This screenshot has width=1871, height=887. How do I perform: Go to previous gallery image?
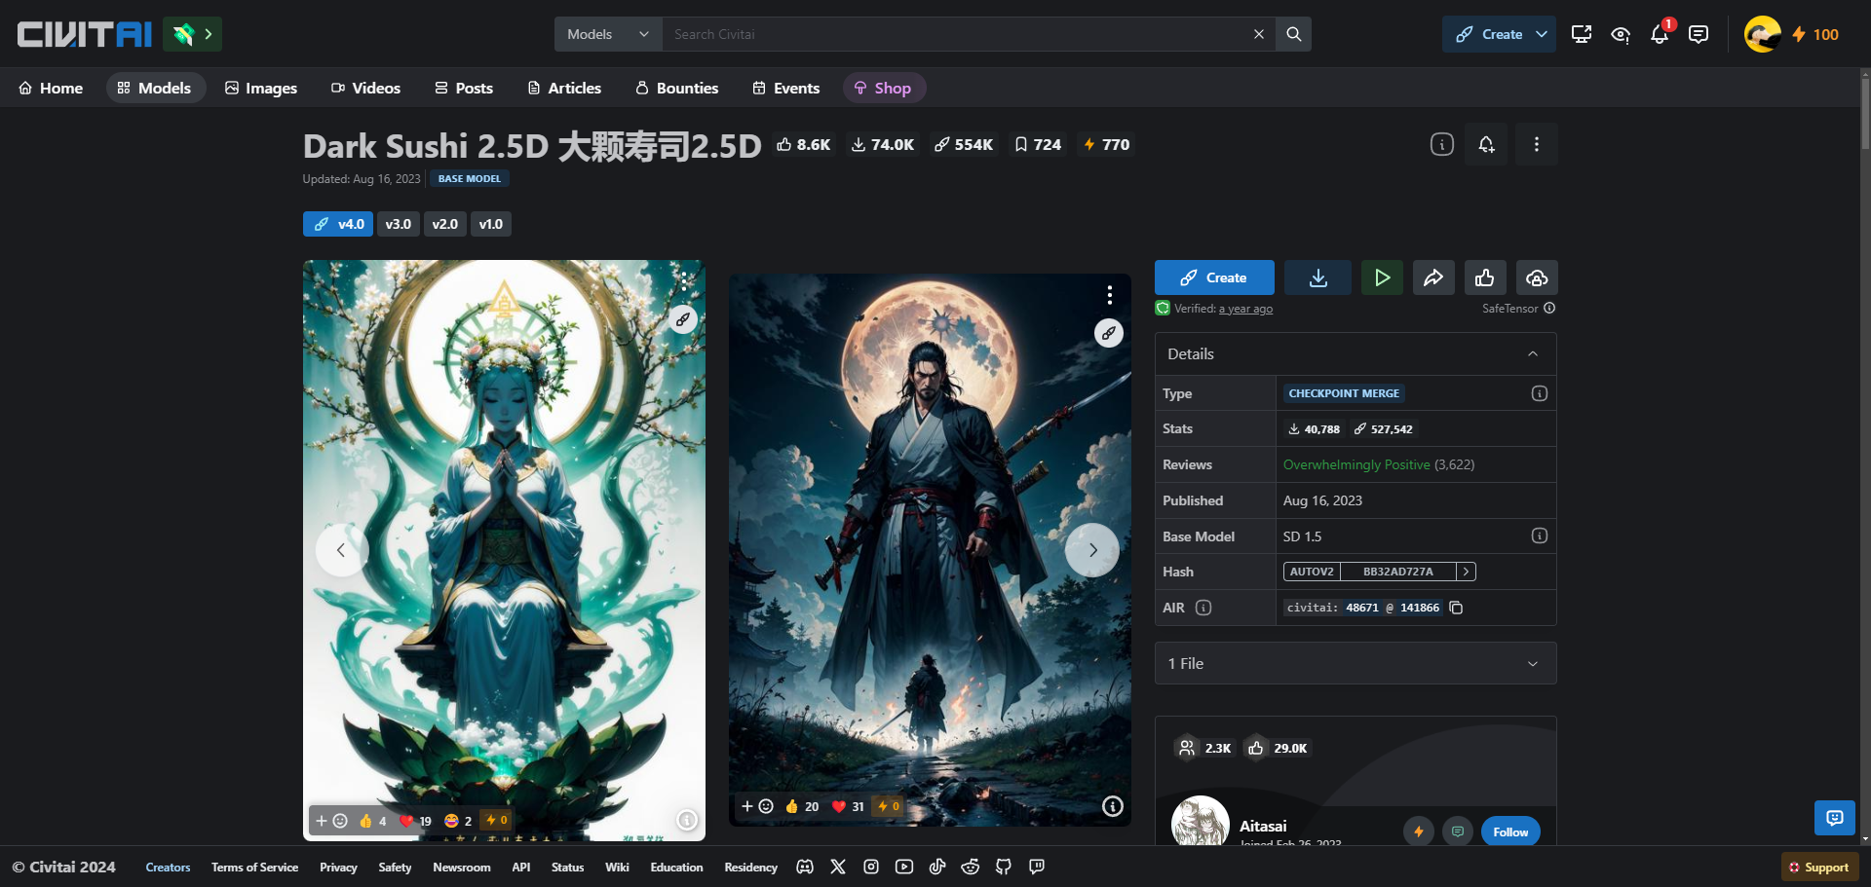coord(341,550)
